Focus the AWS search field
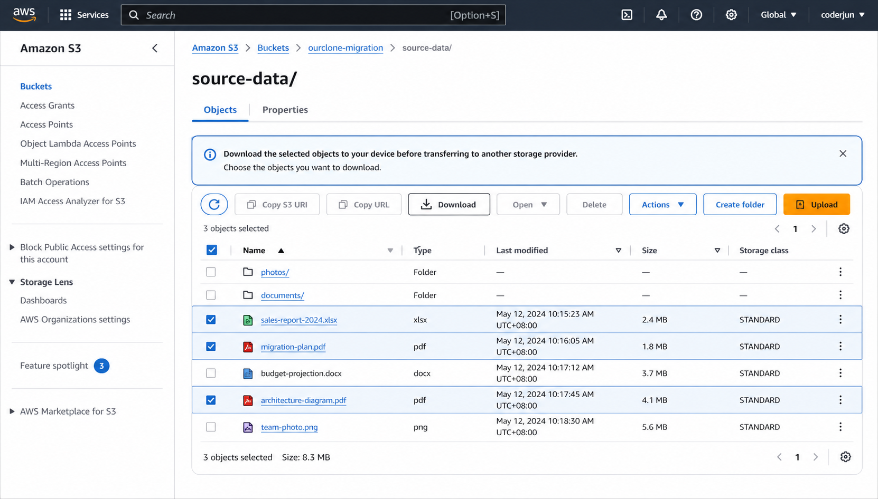This screenshot has height=499, width=878. (x=313, y=15)
